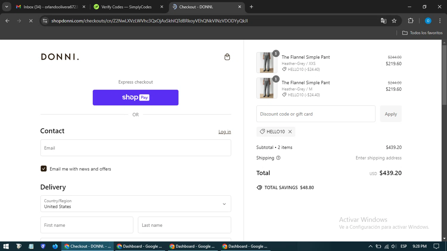Stop loading the page
This screenshot has width=447, height=251.
coord(31,21)
